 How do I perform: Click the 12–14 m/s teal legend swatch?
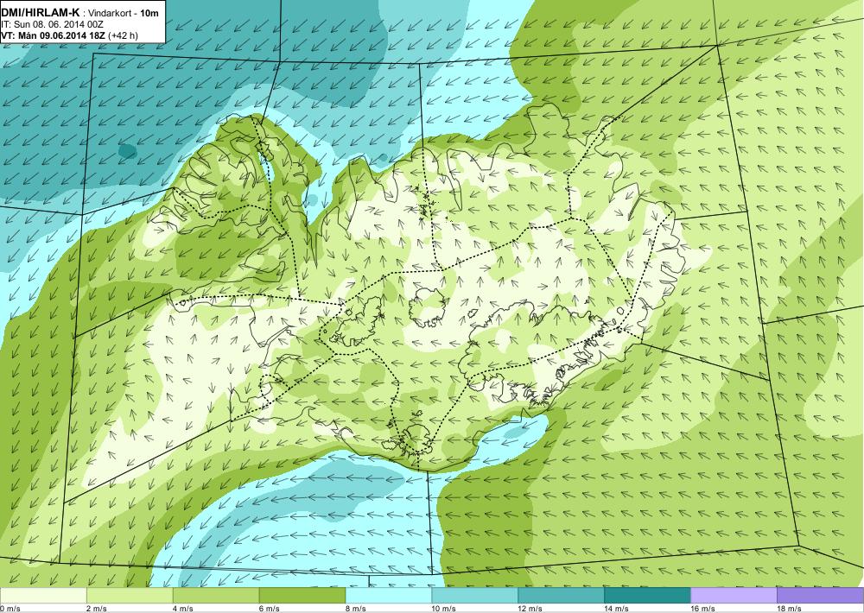[x=561, y=596]
